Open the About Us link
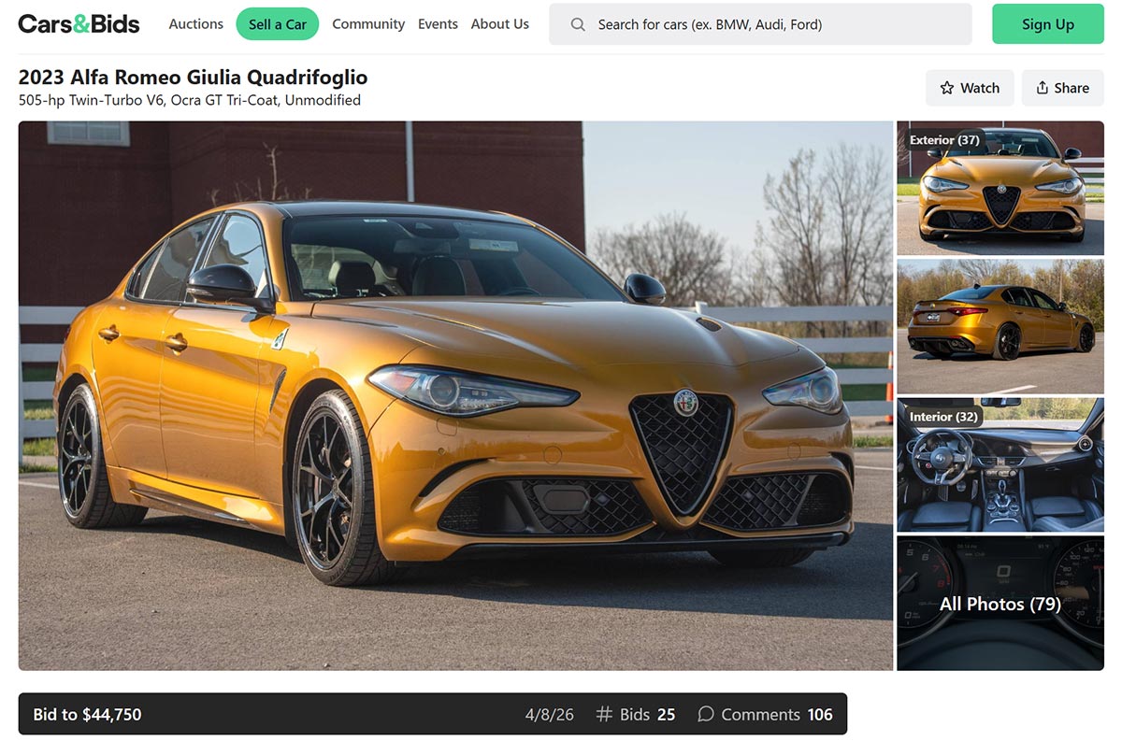This screenshot has width=1122, height=741. [499, 24]
